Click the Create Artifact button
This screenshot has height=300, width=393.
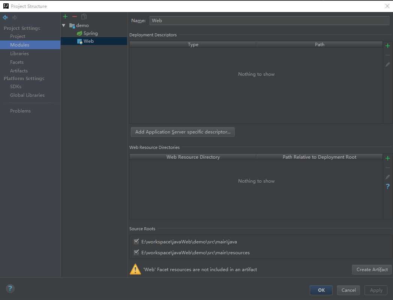click(372, 269)
